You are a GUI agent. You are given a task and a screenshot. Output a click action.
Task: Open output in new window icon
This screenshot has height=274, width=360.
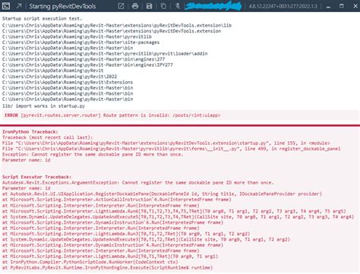121,5
